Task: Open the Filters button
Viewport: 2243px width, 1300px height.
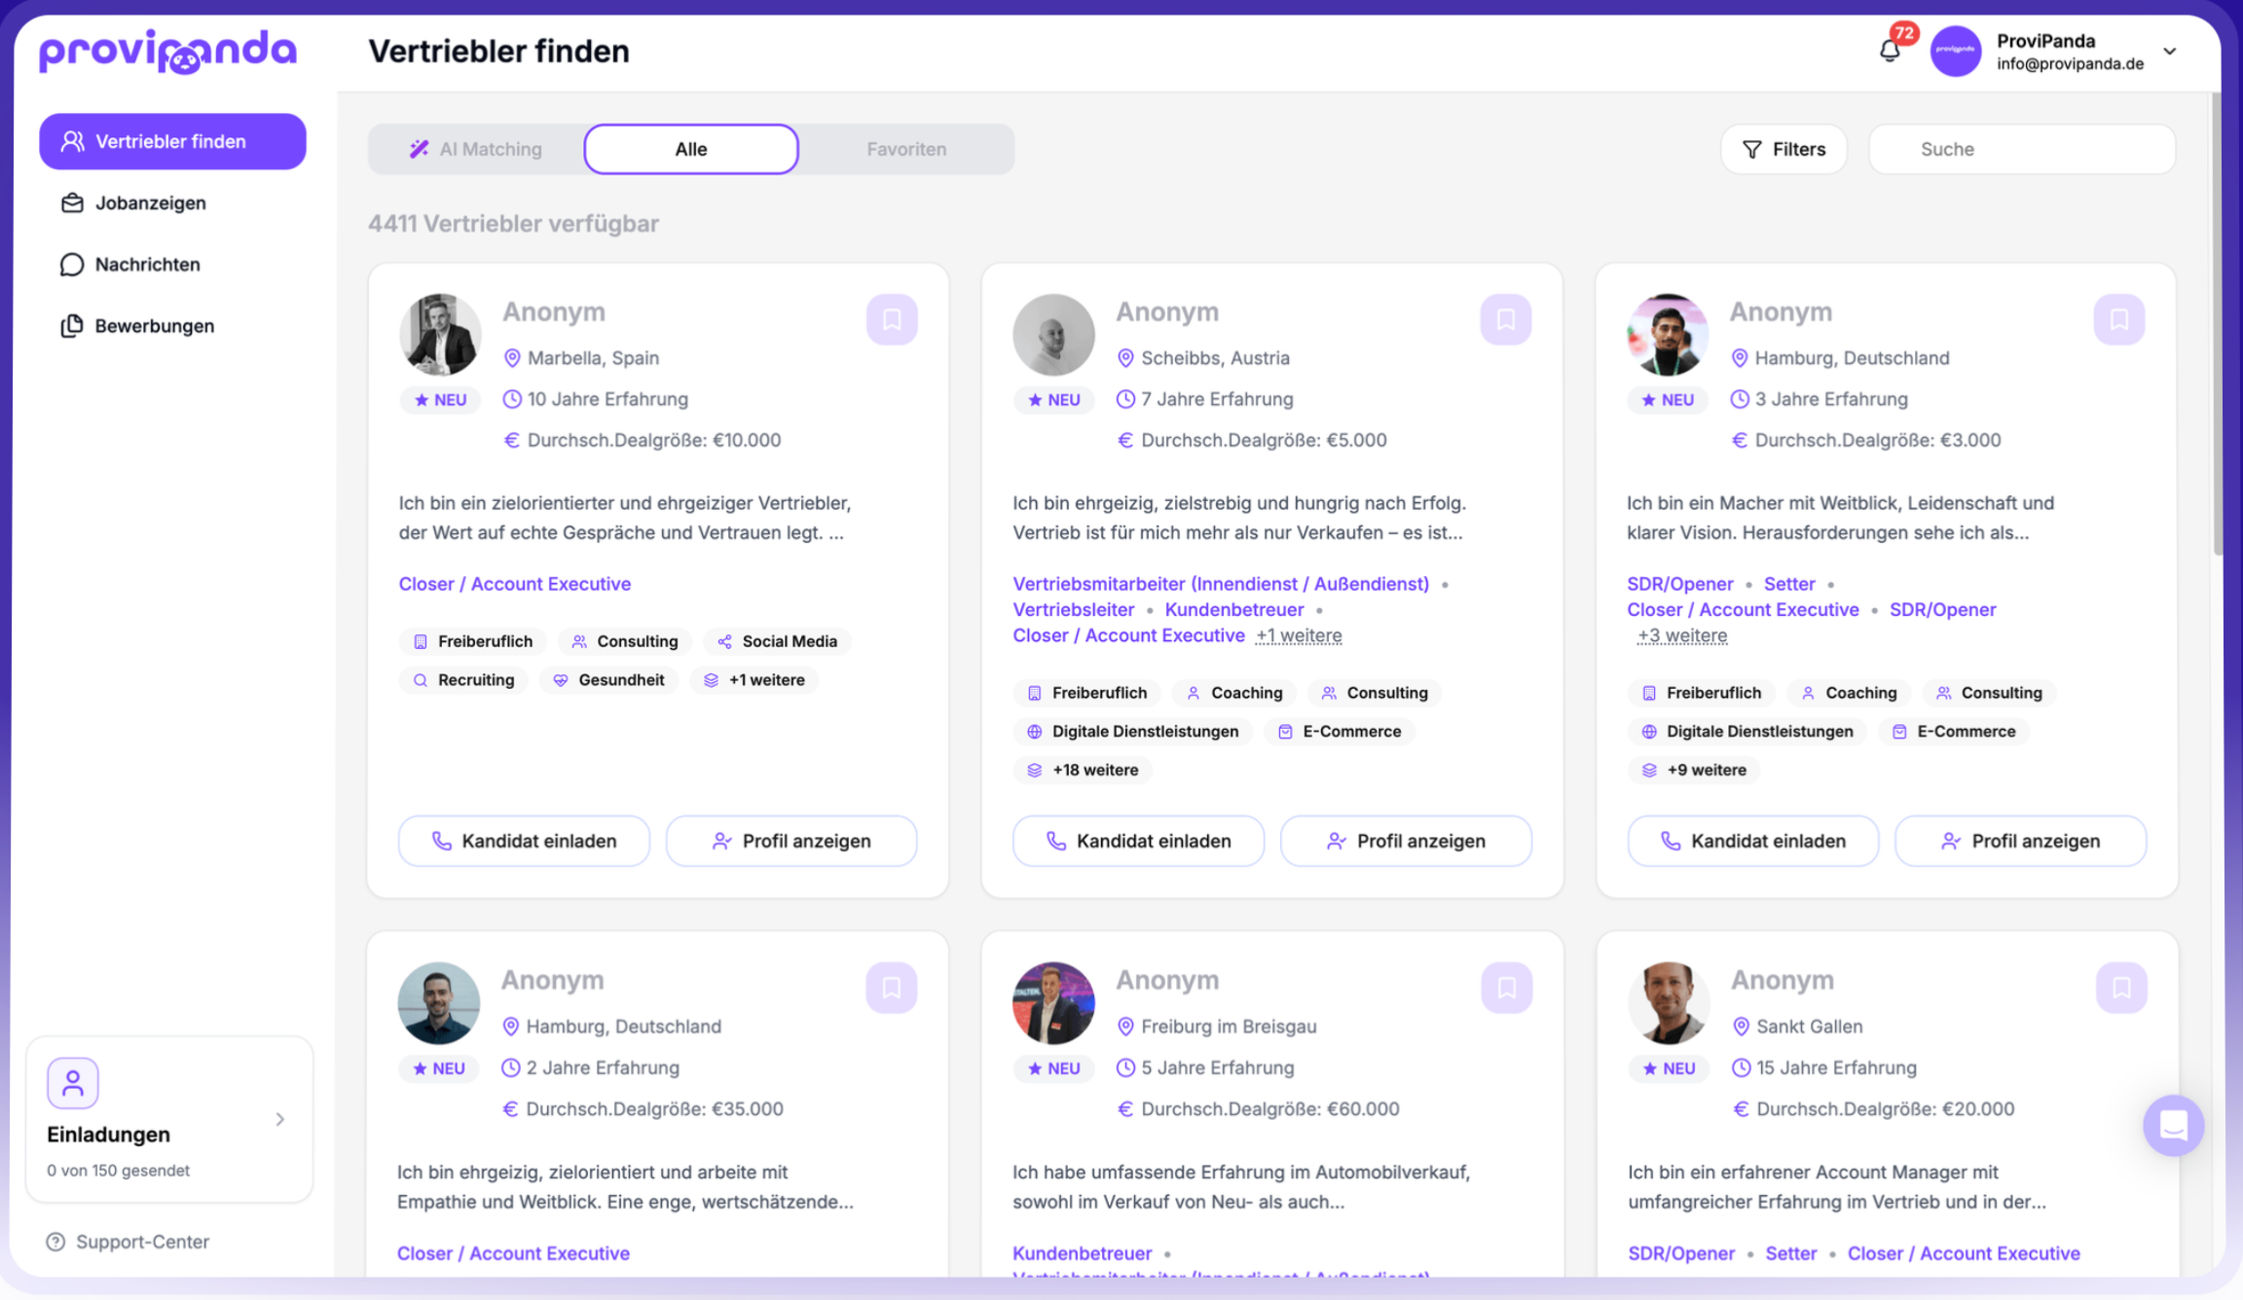Action: coord(1783,149)
